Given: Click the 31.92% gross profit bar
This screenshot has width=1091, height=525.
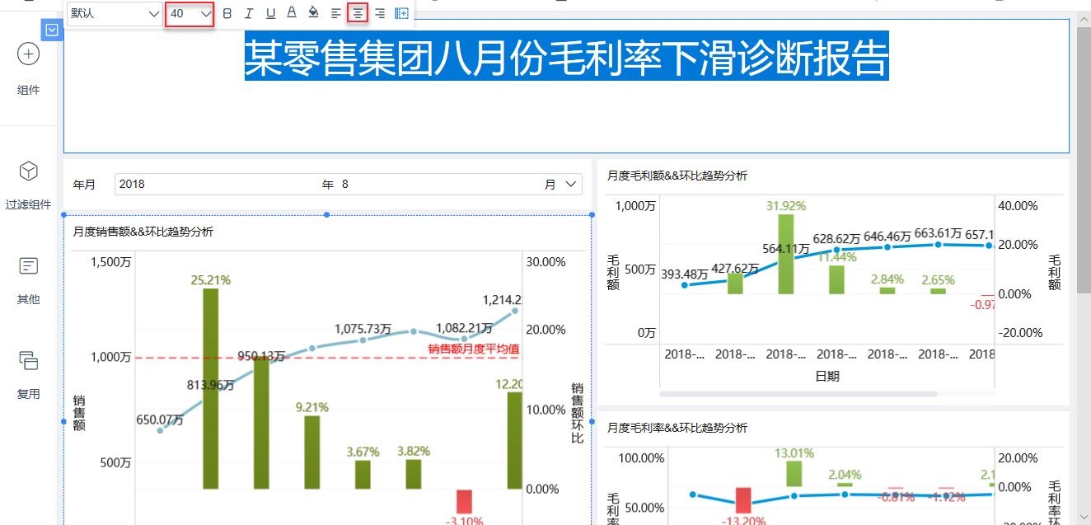Looking at the screenshot, I should tap(786, 254).
